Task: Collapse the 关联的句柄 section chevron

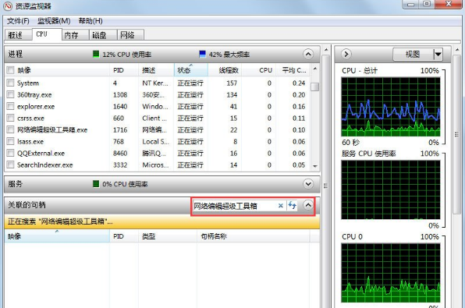Action: (x=308, y=205)
